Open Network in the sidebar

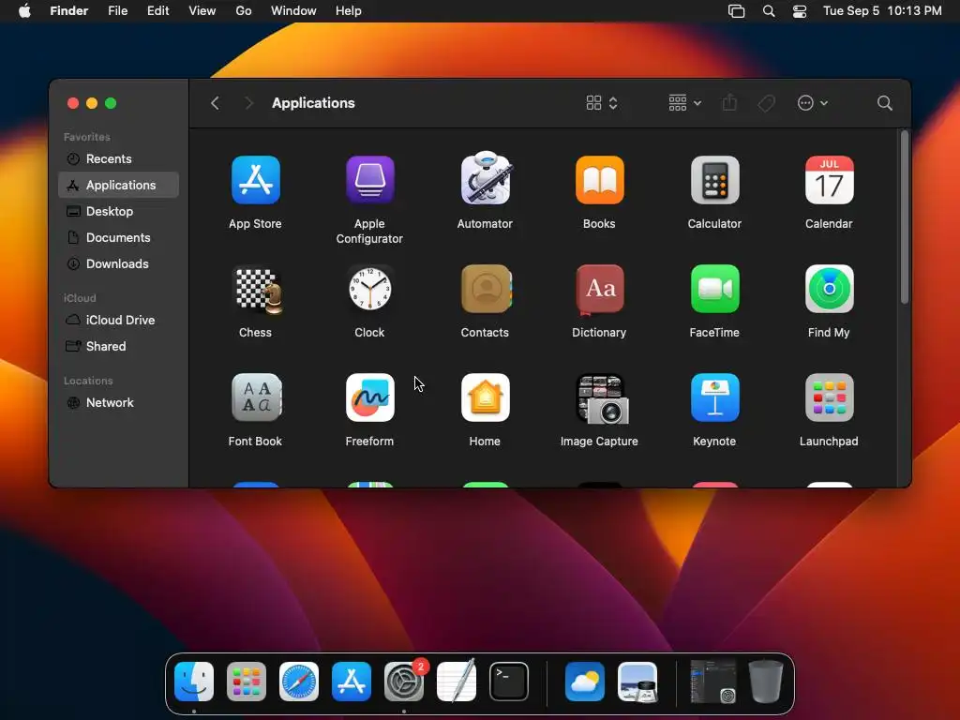[x=119, y=403]
